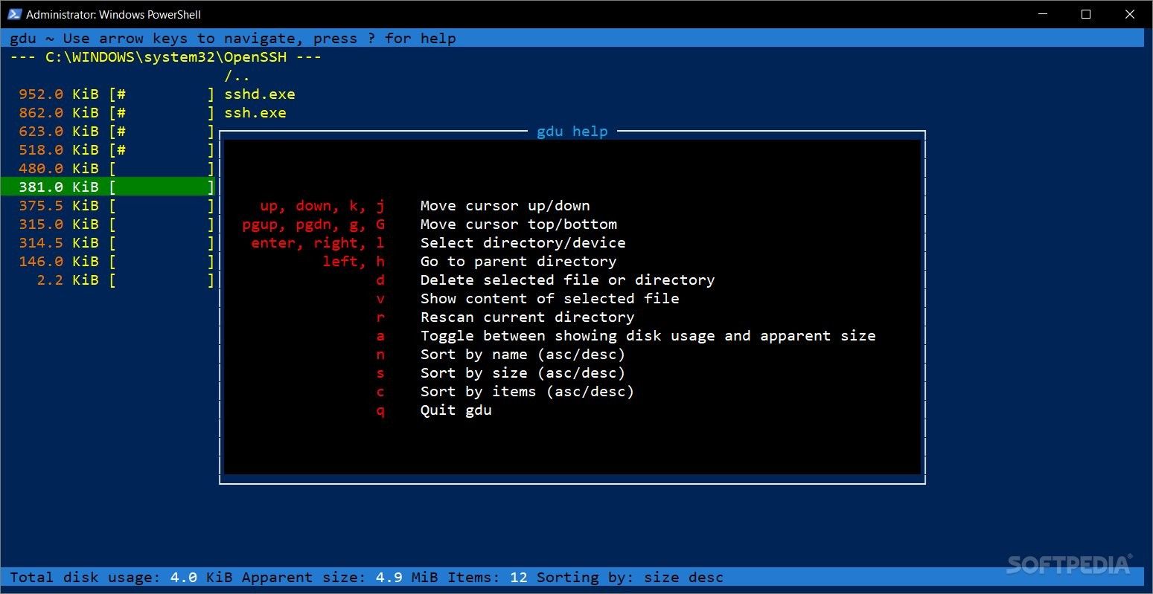Click the C:\WINDOWS\system32\OpenSSH path header
This screenshot has width=1153, height=594.
pos(166,57)
